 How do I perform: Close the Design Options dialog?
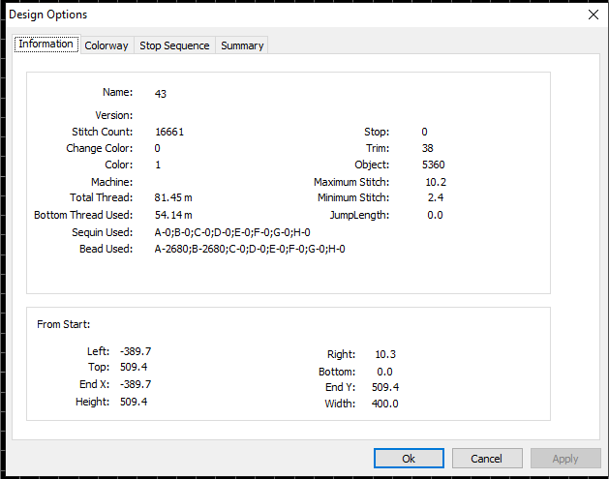coord(594,15)
